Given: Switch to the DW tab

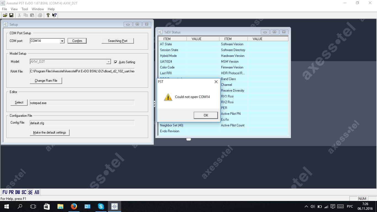Looking at the screenshot, I should click(x=18, y=192).
